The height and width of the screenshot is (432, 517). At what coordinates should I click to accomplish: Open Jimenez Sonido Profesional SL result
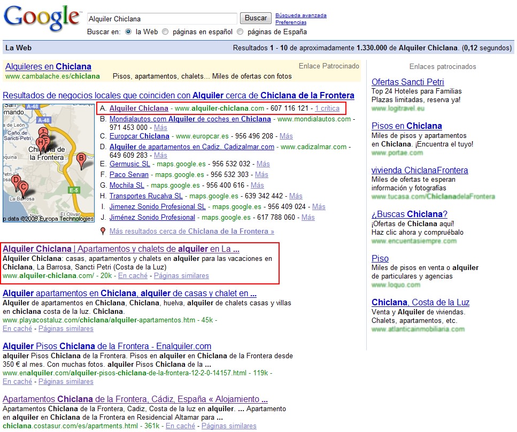click(x=158, y=207)
